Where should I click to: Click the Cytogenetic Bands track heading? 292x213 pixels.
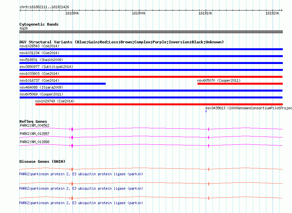click(x=39, y=24)
